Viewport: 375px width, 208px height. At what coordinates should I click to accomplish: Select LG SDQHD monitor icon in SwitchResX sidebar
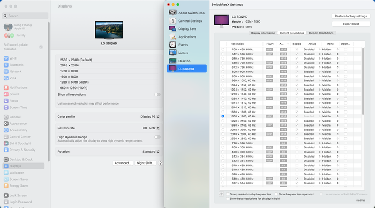pyautogui.click(x=172, y=69)
